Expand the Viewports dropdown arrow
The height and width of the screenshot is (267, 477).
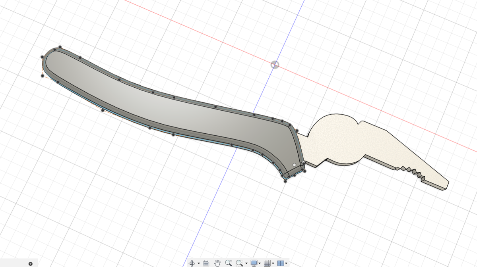pos(286,263)
